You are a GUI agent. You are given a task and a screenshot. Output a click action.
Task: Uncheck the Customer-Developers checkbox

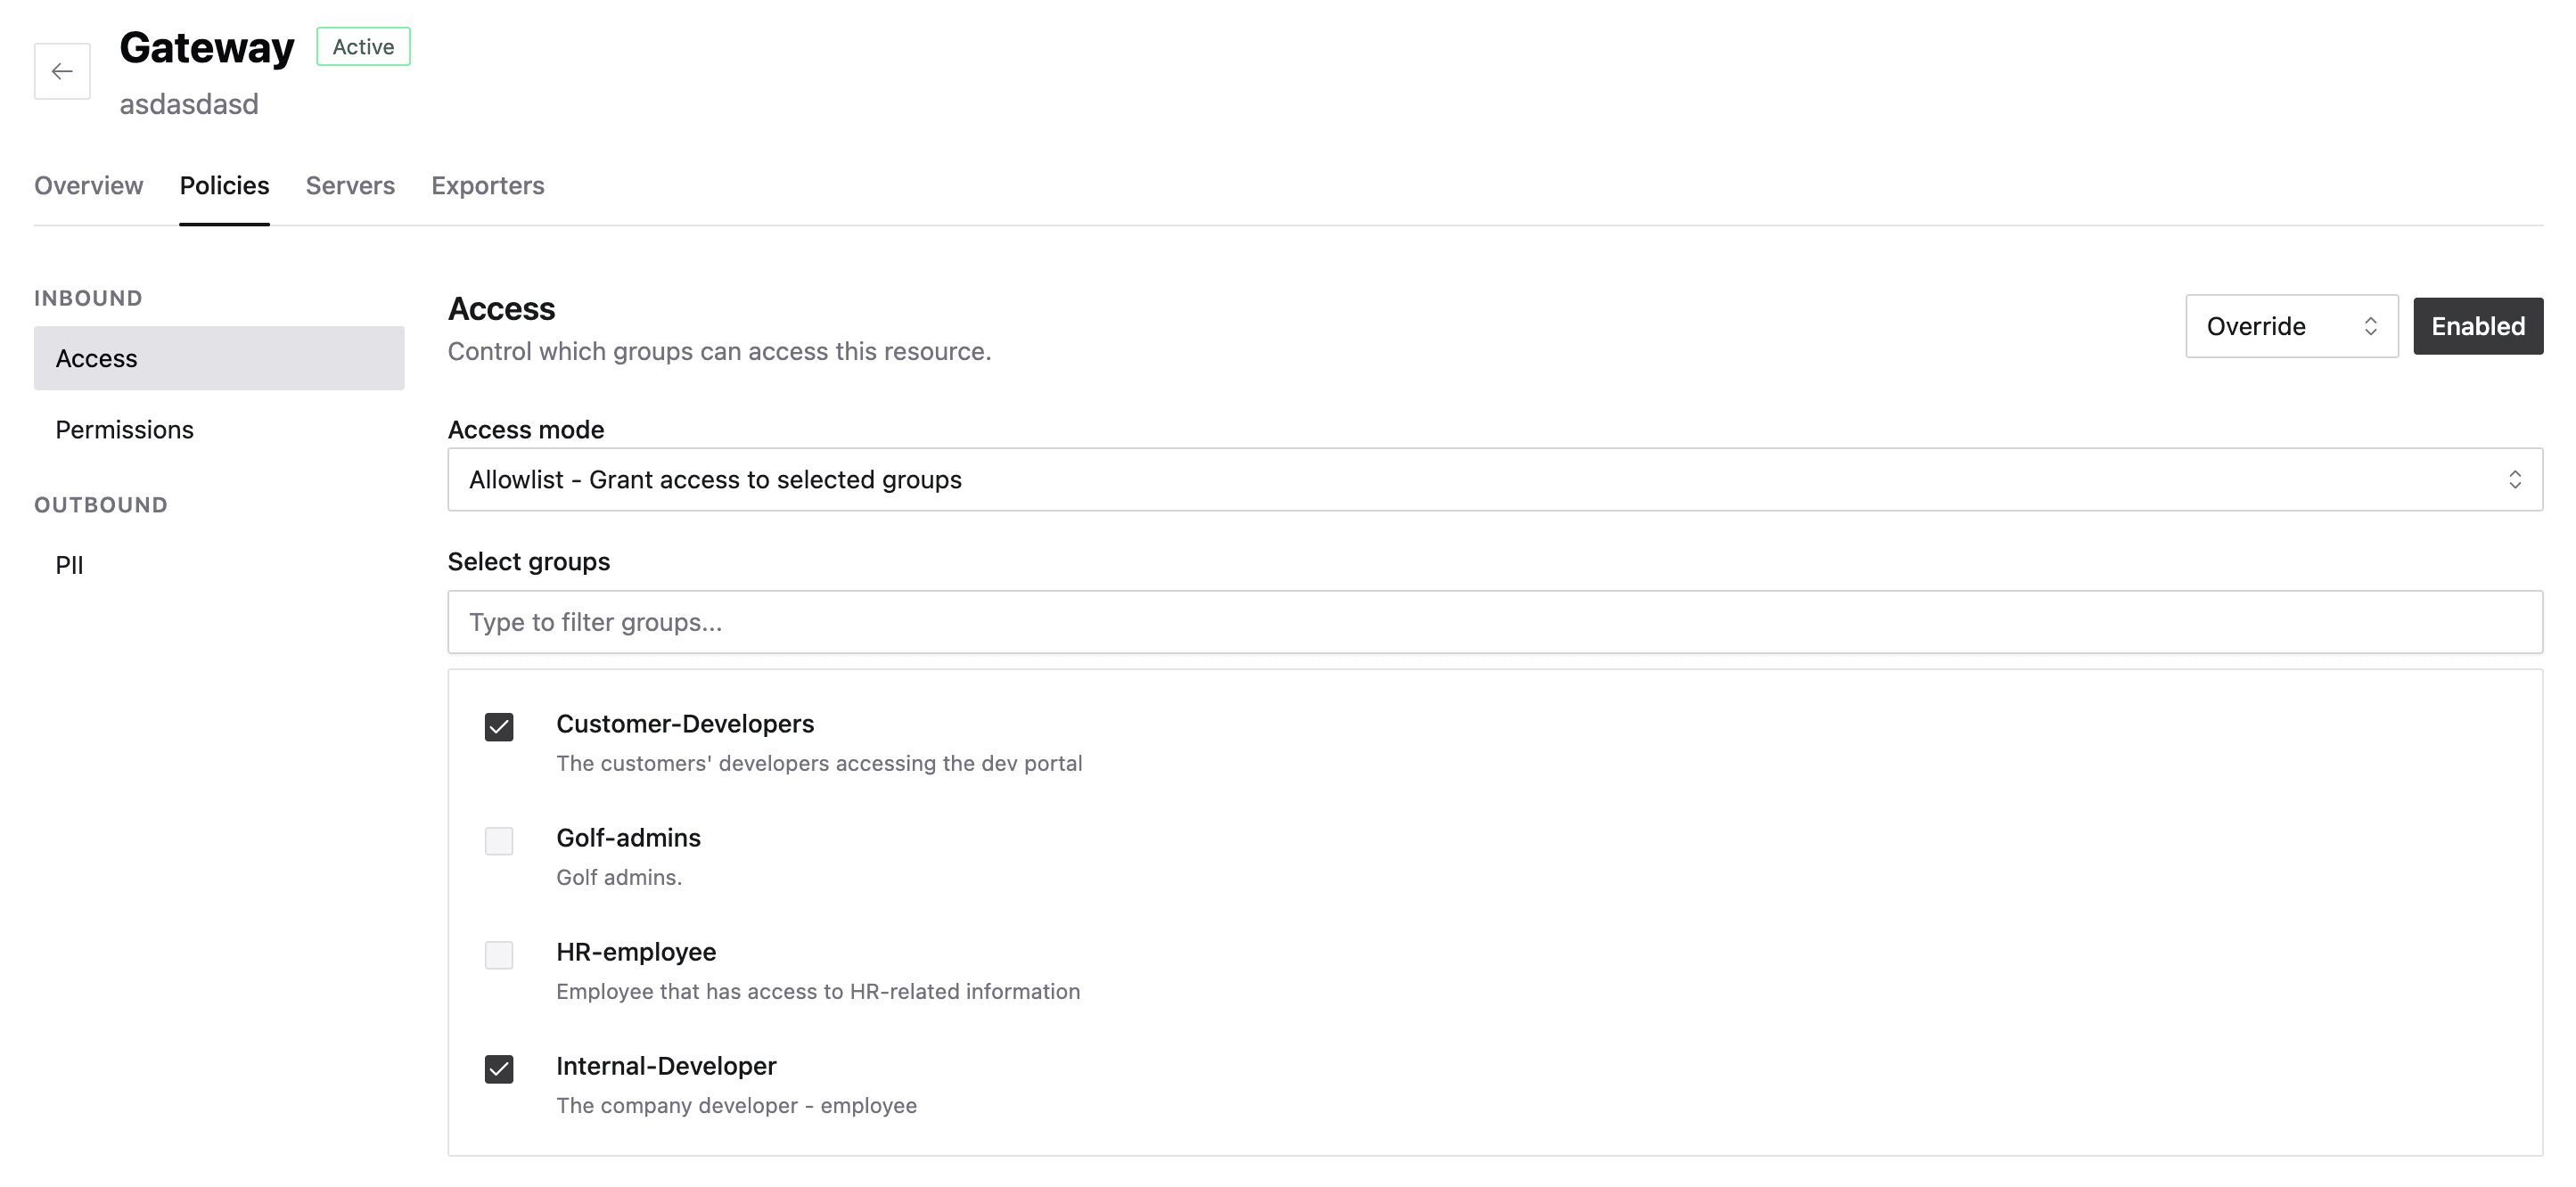click(499, 727)
